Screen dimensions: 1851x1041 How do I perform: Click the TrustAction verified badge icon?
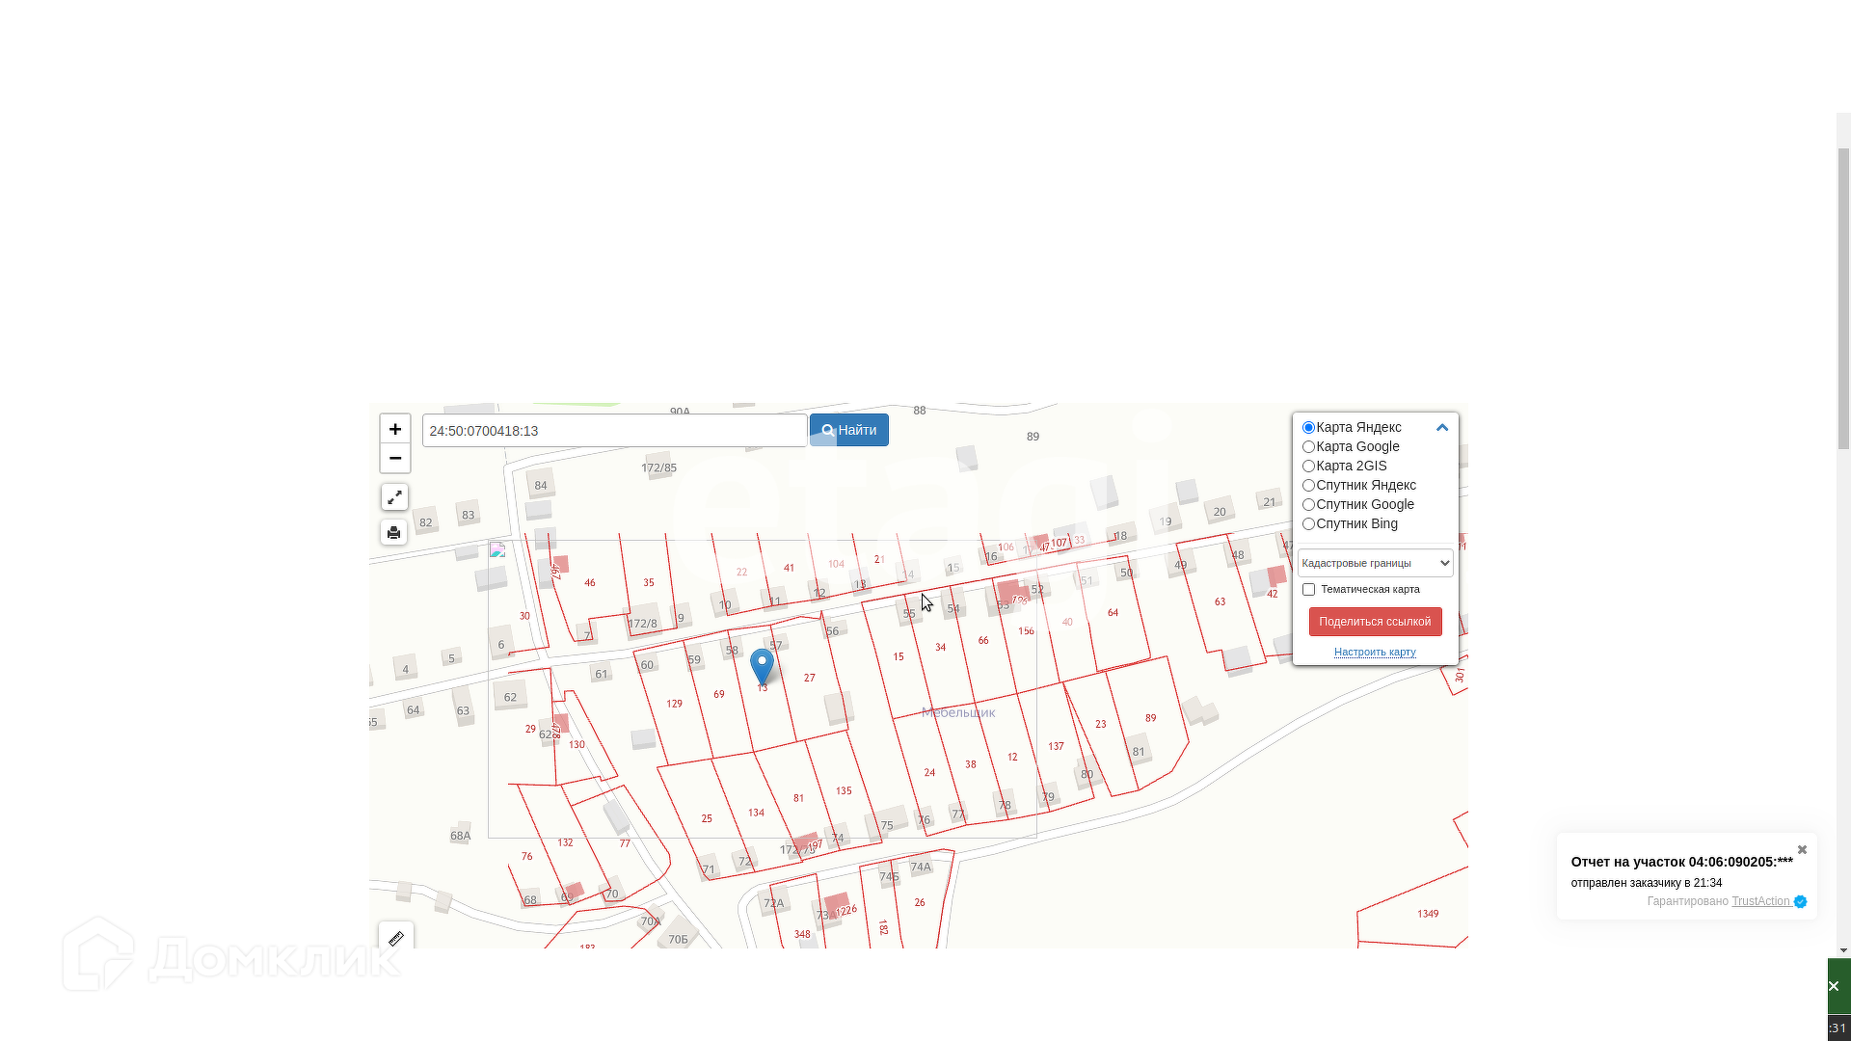(1800, 902)
